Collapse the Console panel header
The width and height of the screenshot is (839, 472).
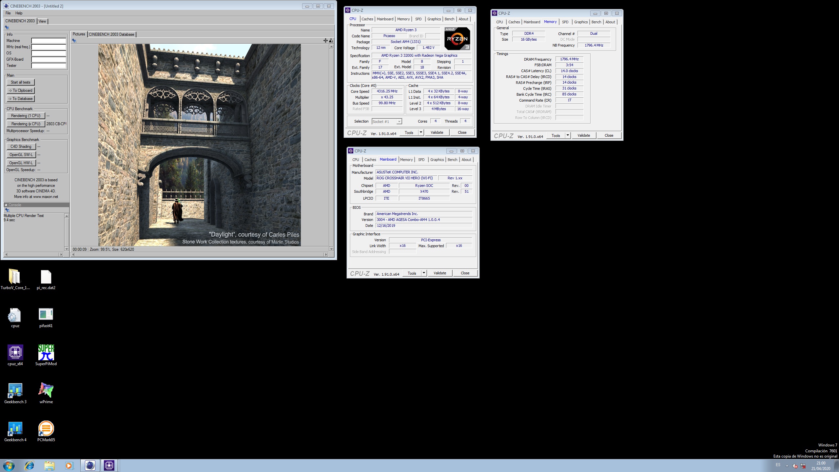pos(6,205)
